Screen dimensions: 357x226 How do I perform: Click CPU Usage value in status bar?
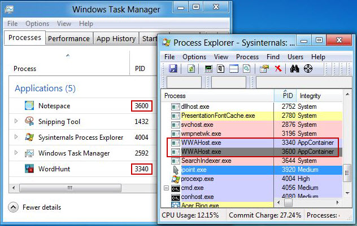click(x=190, y=215)
